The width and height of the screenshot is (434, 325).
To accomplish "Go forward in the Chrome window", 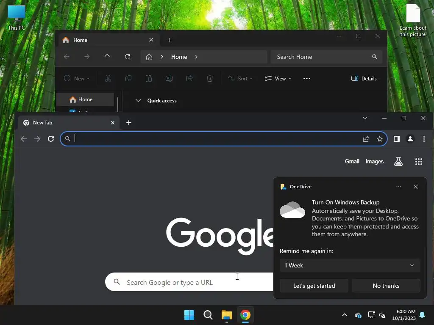I will [37, 139].
